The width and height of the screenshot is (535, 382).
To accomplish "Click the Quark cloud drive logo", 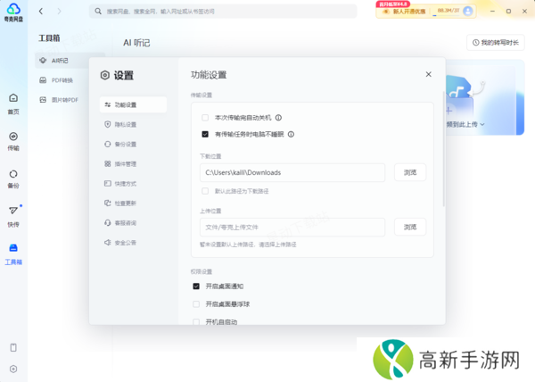I will point(13,12).
